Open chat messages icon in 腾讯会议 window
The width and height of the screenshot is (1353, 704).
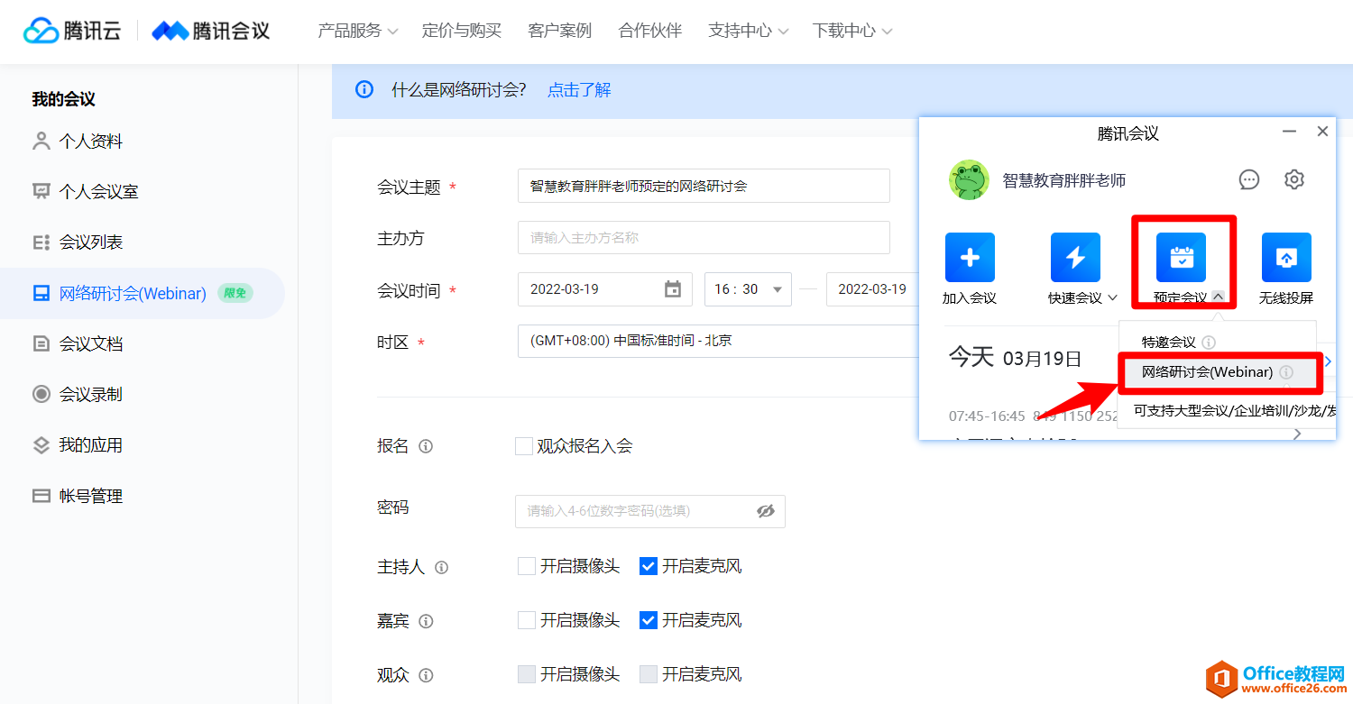[x=1249, y=179]
